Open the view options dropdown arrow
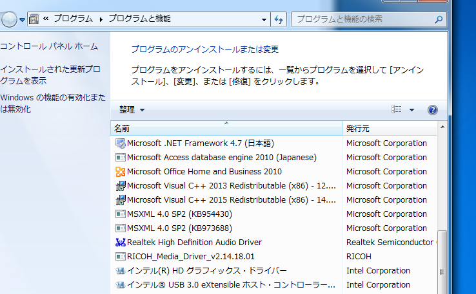The width and height of the screenshot is (476, 294). coord(412,110)
